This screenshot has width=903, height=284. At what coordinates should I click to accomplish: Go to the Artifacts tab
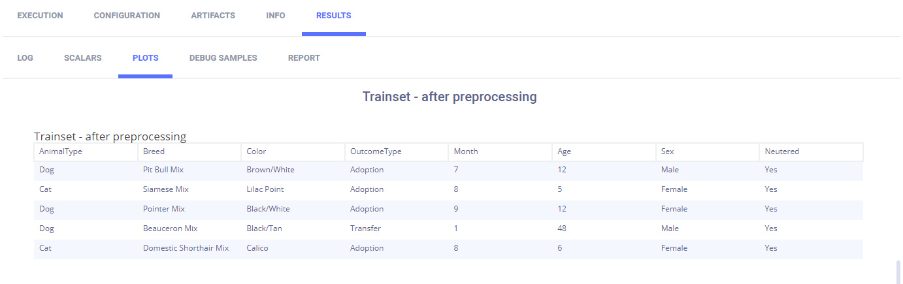(x=213, y=16)
